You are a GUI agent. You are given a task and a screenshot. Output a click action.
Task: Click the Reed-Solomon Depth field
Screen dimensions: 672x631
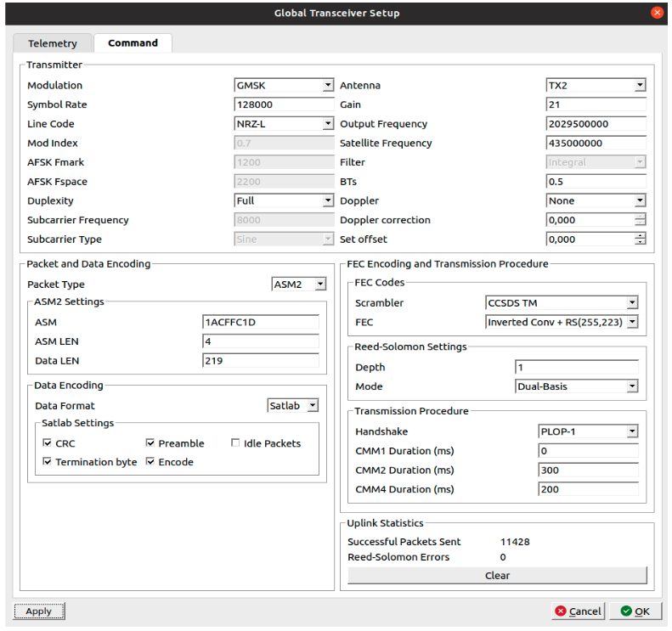[577, 367]
